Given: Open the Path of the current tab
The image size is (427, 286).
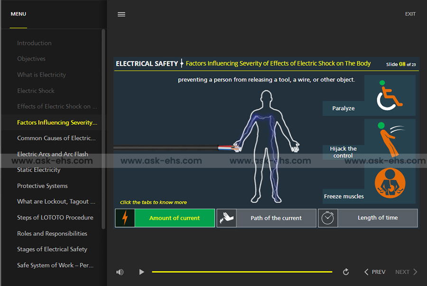Looking at the screenshot, I should [276, 218].
